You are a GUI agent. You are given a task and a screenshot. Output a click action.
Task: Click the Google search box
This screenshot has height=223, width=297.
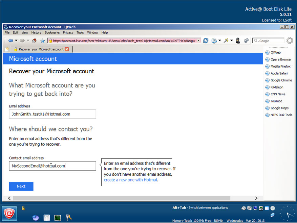[268, 41]
